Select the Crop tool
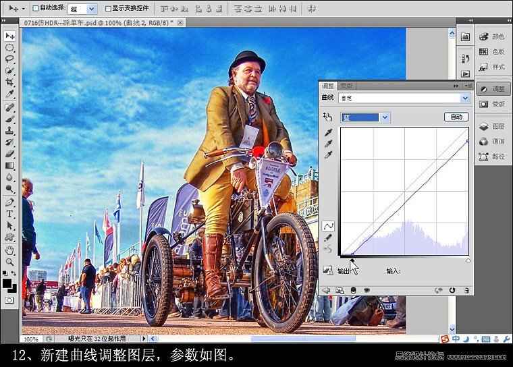 [x=10, y=82]
